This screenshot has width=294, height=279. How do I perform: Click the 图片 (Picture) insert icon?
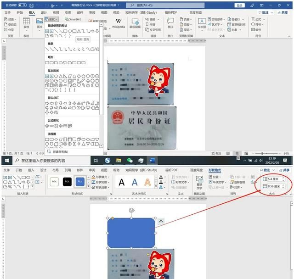tap(40, 23)
